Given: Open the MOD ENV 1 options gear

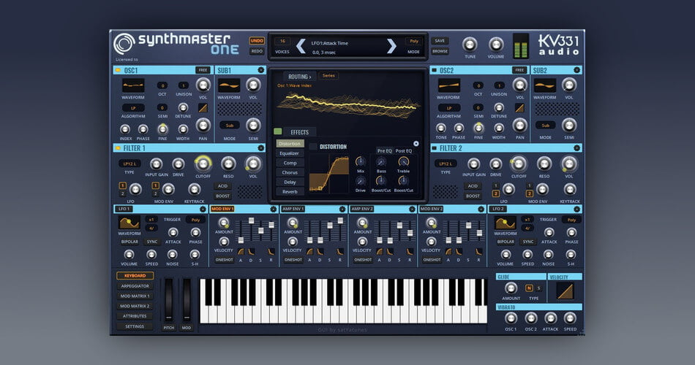Looking at the screenshot, I should (x=273, y=209).
